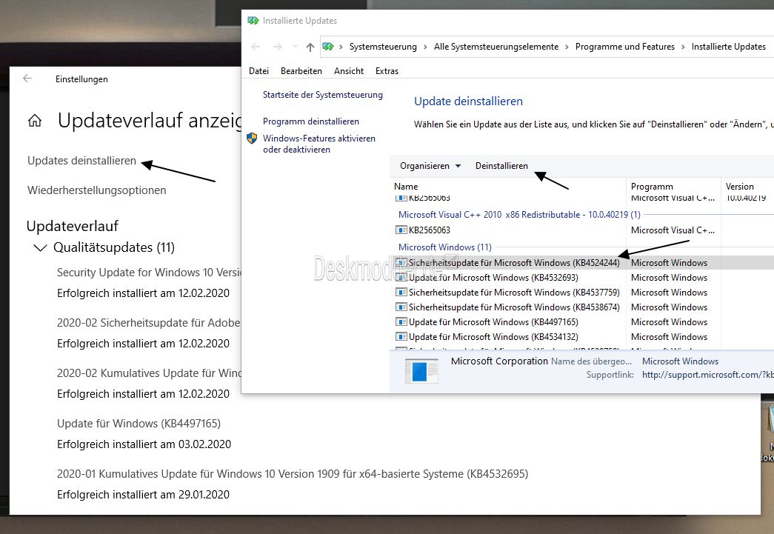Click the Updates deinstallieren link in Einstellungen

click(x=81, y=161)
